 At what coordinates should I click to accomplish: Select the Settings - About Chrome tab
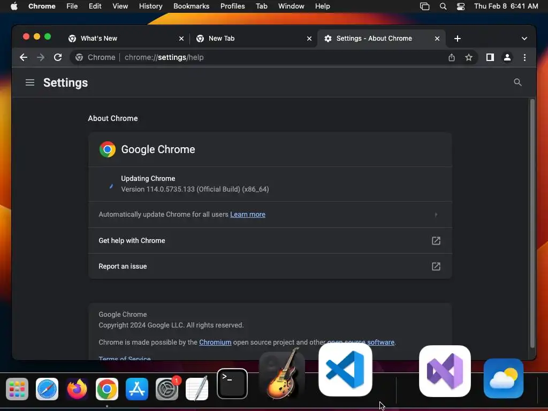(x=382, y=39)
